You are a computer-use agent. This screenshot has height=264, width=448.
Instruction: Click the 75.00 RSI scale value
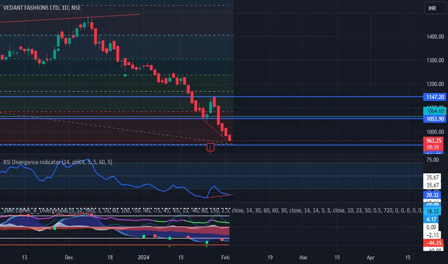(432, 160)
